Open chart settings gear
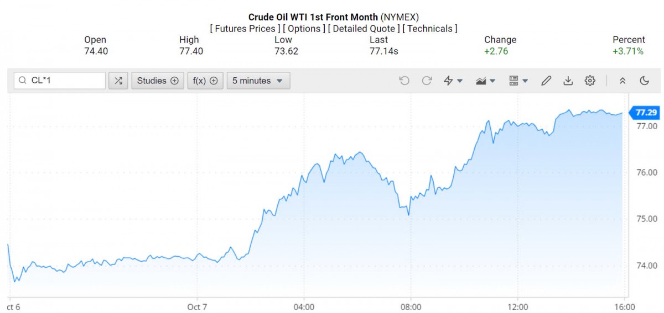The height and width of the screenshot is (313, 664). (590, 81)
